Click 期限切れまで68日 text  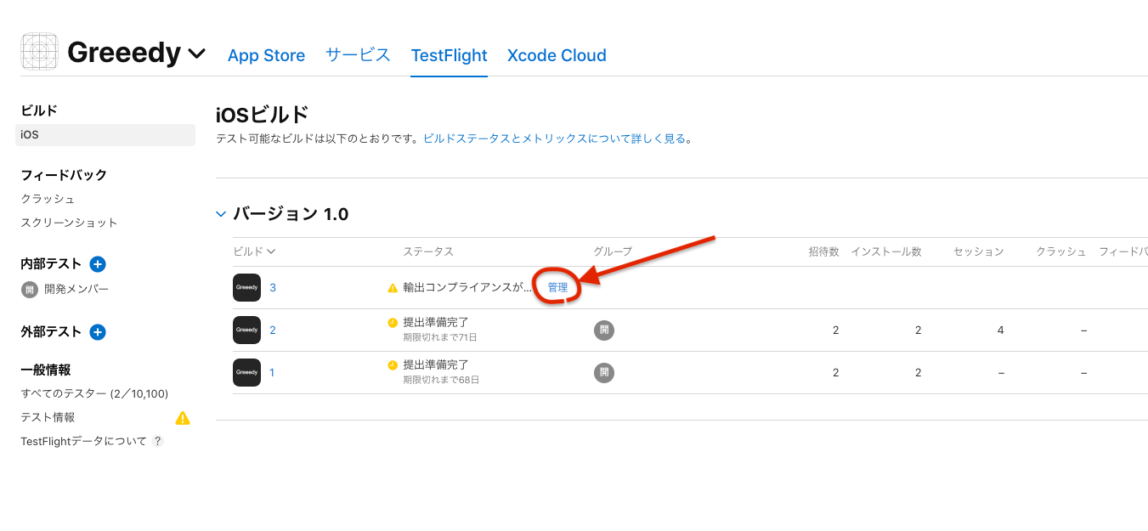[x=441, y=380]
